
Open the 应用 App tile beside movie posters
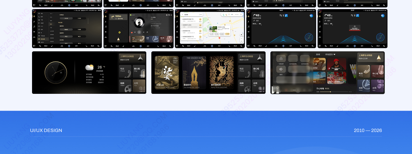point(258,86)
